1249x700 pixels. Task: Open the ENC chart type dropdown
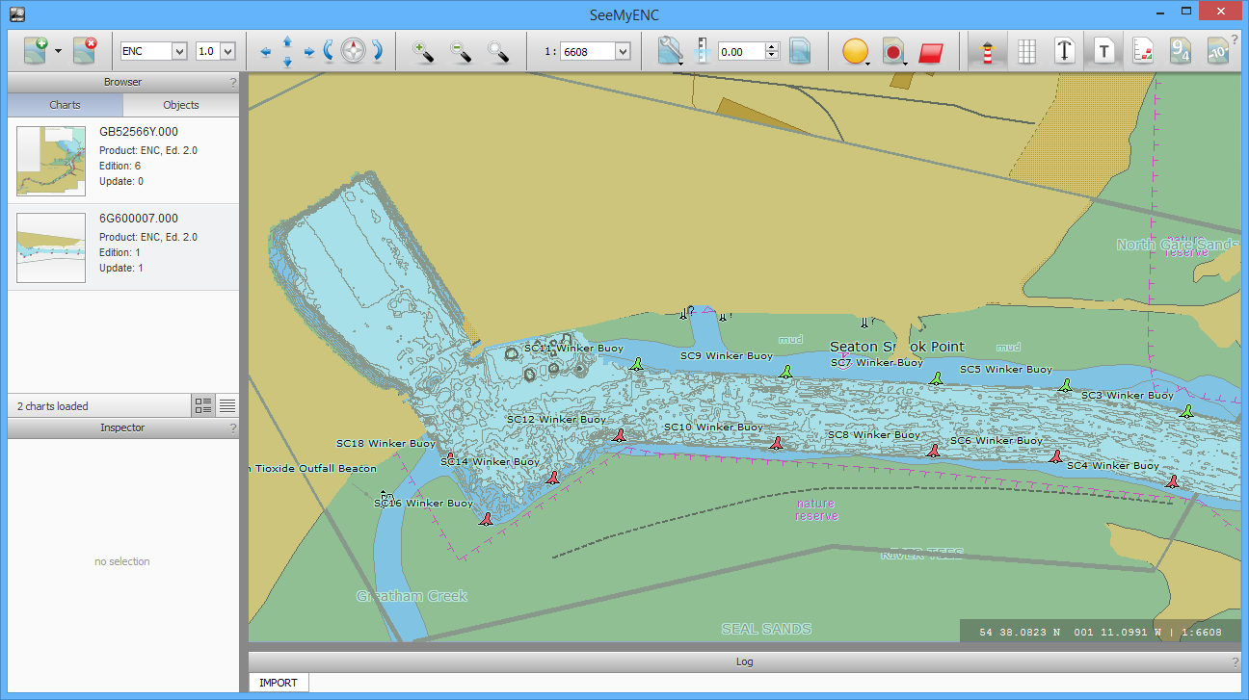click(179, 51)
